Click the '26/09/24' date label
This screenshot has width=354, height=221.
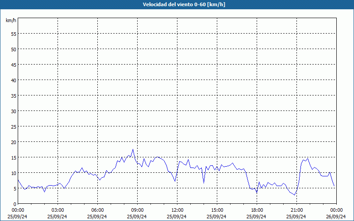[x=336, y=217]
